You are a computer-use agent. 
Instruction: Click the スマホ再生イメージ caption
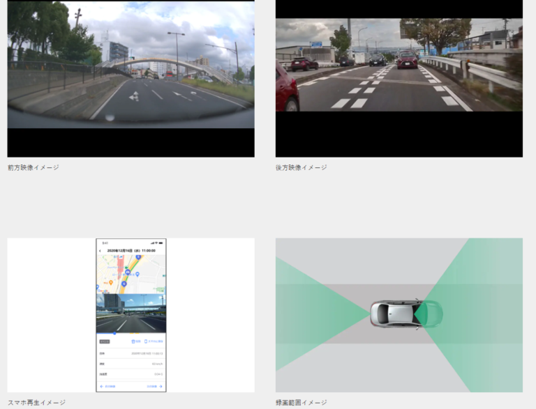click(36, 402)
